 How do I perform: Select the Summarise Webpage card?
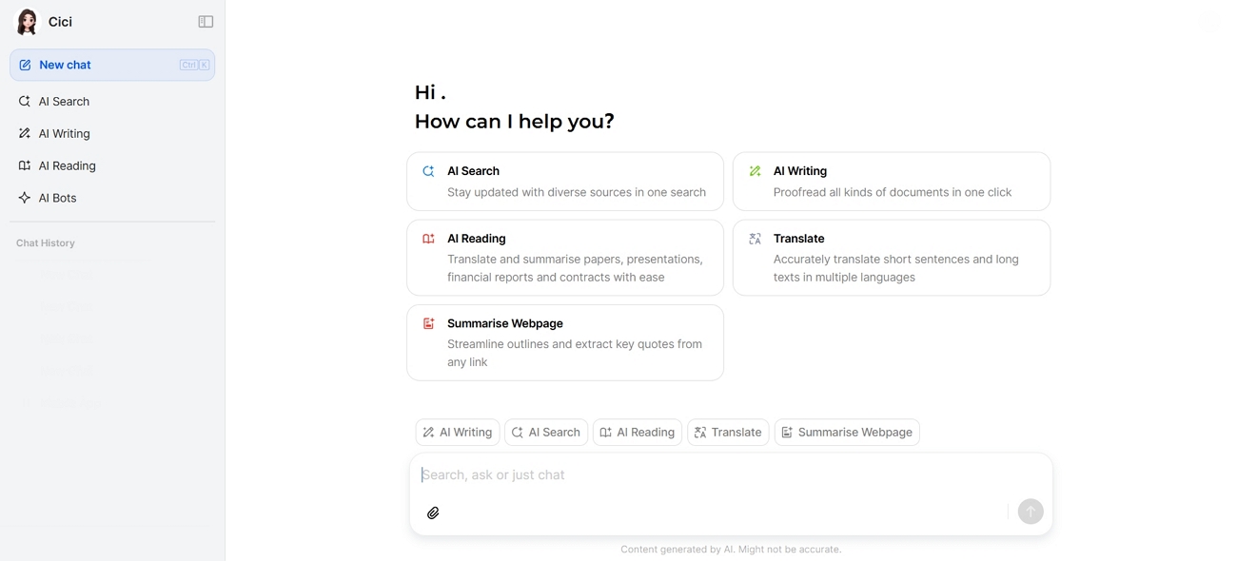[x=565, y=343]
